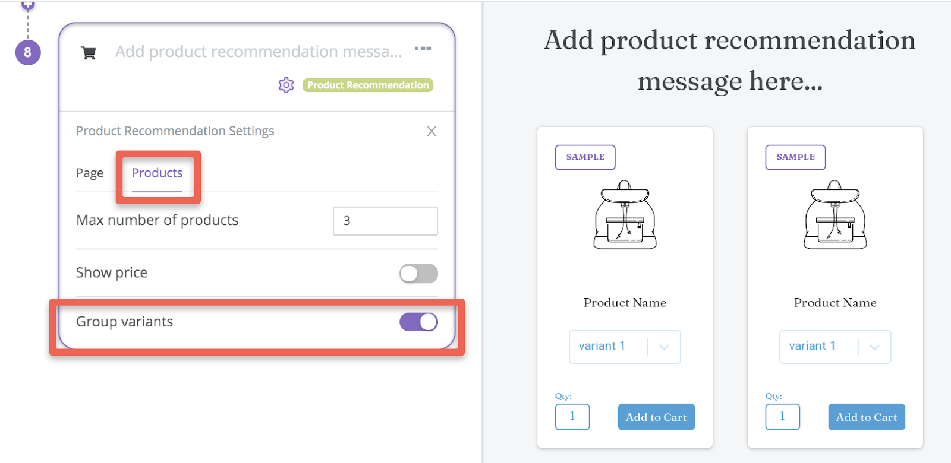This screenshot has height=463, width=951.
Task: Close the Product Recommendation Settings panel
Action: [432, 131]
